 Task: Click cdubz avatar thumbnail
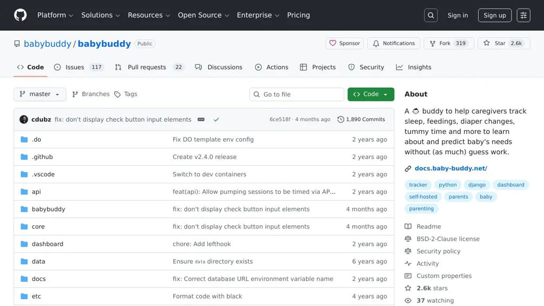[x=24, y=120]
